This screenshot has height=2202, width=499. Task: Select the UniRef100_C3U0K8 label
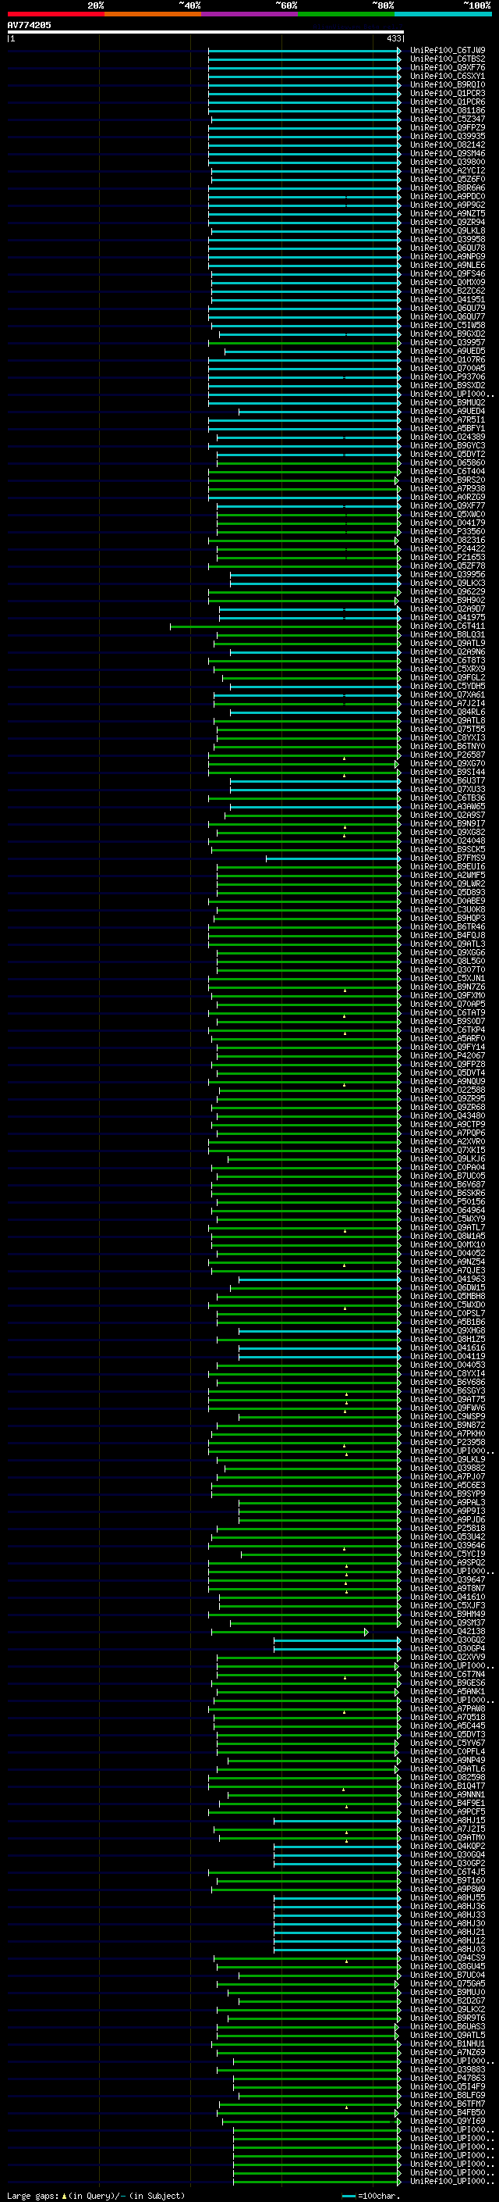[448, 909]
